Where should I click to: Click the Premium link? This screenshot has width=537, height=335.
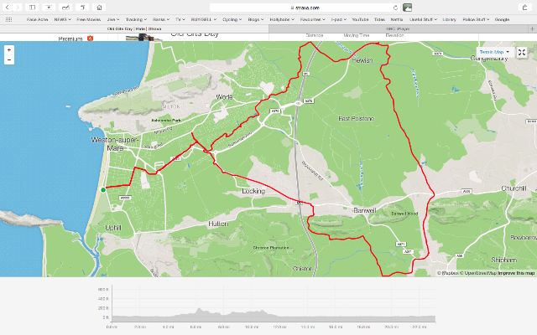tap(70, 39)
